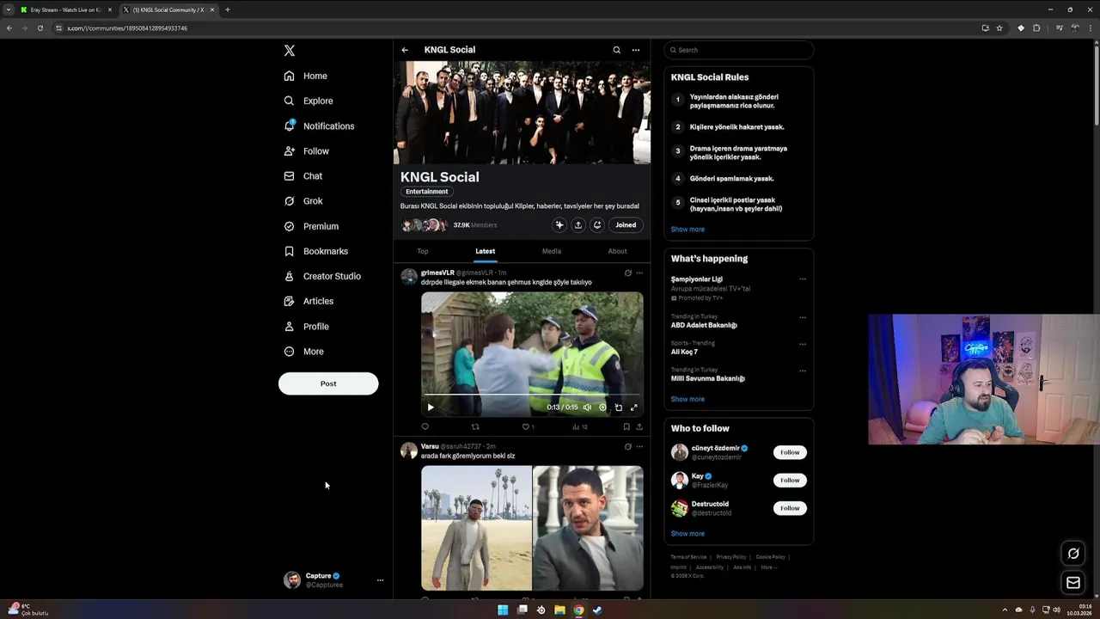The image size is (1100, 619).
Task: Open options for ABD Adalet Bakanlığı trend
Action: [803, 317]
